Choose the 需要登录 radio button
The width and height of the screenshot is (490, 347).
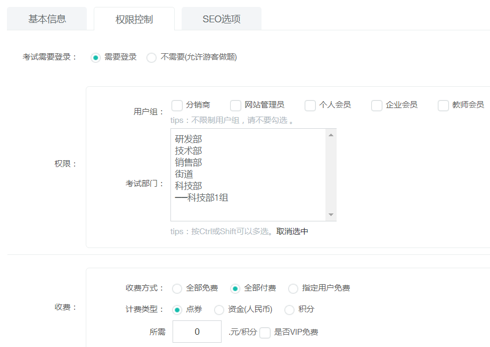(x=96, y=57)
